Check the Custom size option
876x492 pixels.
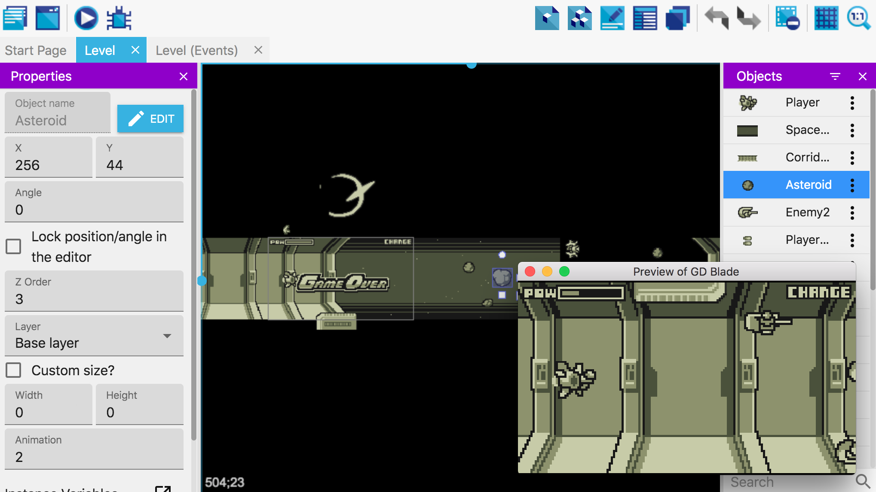(13, 370)
